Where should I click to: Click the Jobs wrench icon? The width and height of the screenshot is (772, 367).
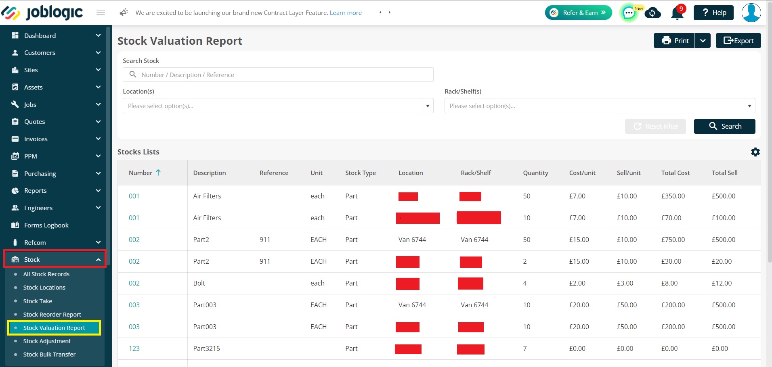pyautogui.click(x=15, y=104)
